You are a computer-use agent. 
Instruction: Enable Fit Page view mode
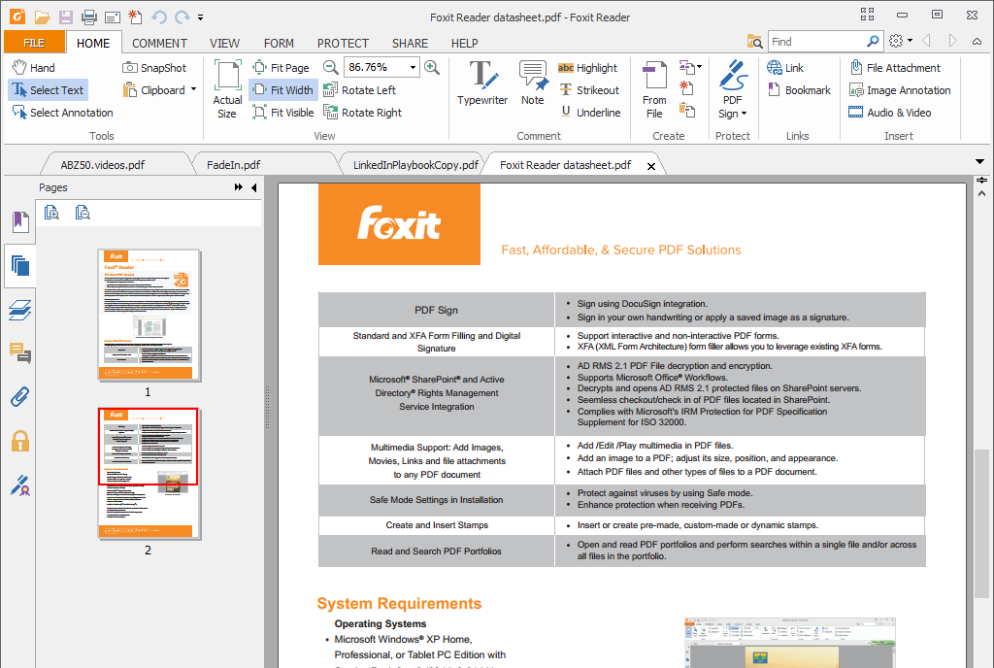click(x=282, y=67)
